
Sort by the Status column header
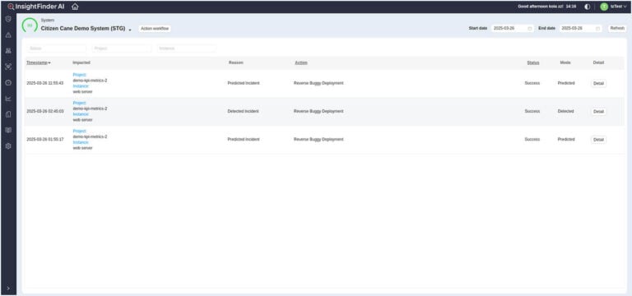(x=533, y=62)
